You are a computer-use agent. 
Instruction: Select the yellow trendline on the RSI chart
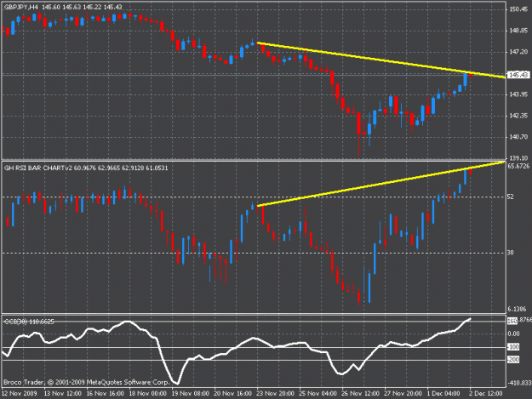tap(380, 184)
